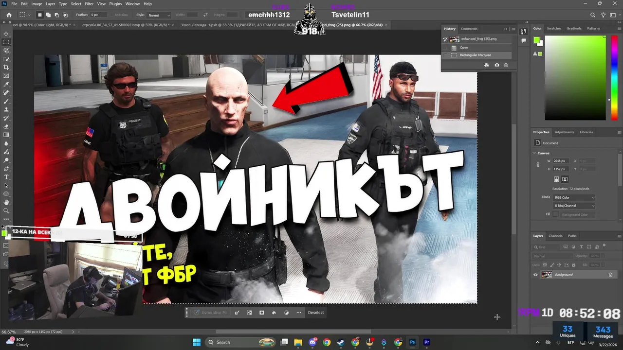623x350 pixels.
Task: Select the Zoom tool
Action: click(6, 210)
